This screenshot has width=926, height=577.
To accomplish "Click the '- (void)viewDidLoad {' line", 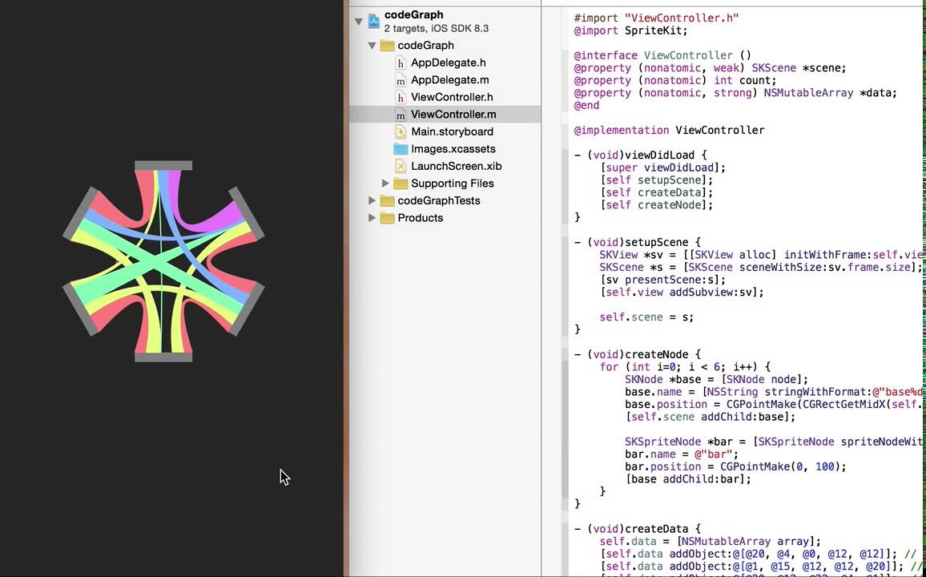I will tap(641, 155).
